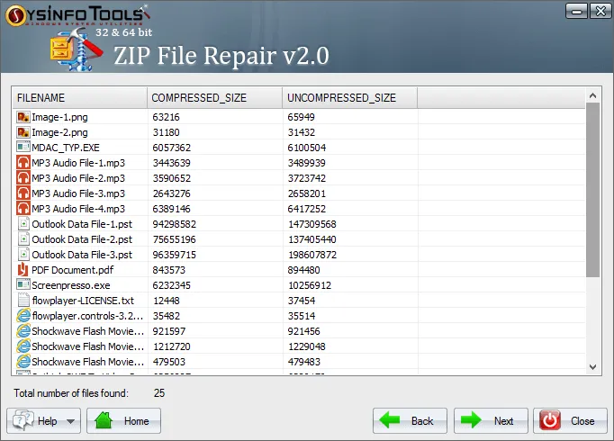The height and width of the screenshot is (441, 614).
Task: Close window using title bar X
Action: click(600, 11)
